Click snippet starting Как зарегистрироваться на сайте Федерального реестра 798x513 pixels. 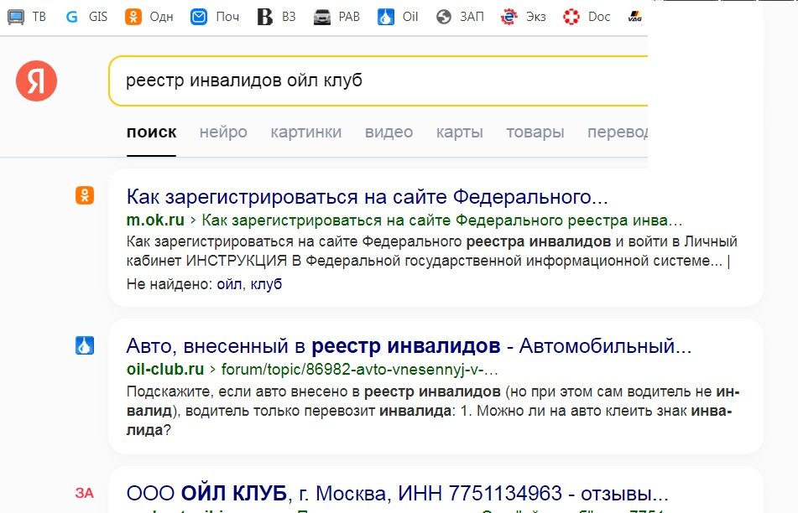tap(431, 251)
